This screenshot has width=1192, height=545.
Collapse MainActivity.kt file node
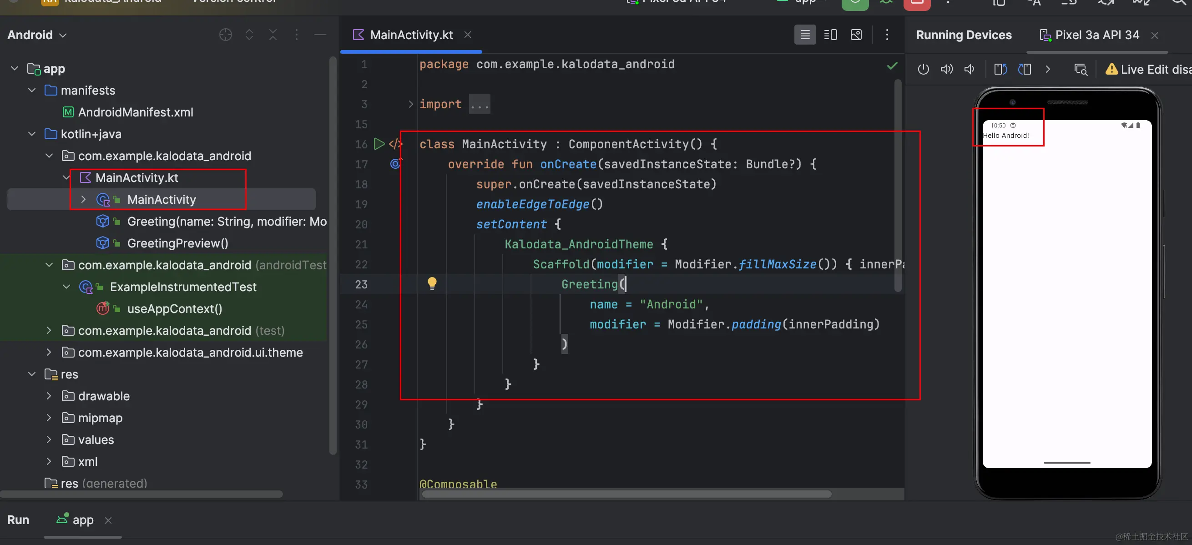[66, 178]
